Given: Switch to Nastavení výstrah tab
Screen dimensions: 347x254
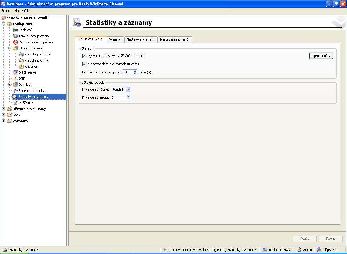Looking at the screenshot, I should [141, 39].
